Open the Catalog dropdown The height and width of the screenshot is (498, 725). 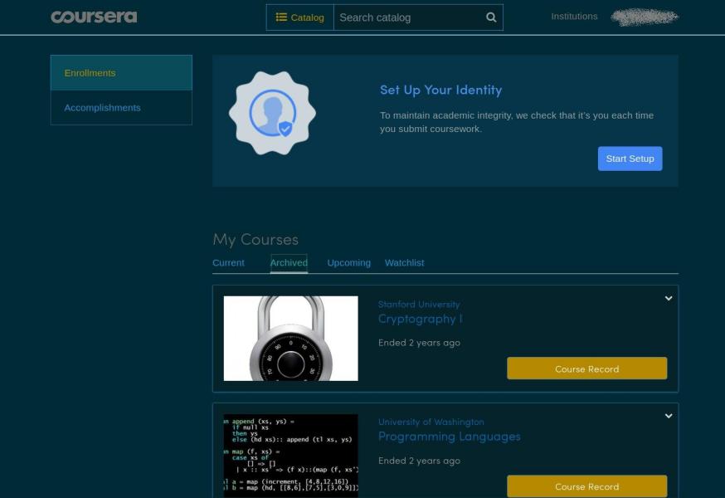[x=301, y=17]
